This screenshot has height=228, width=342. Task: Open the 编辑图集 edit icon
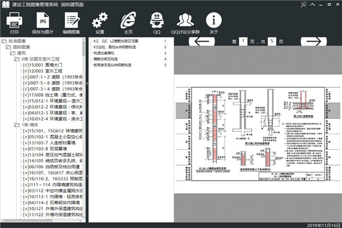[x=72, y=20]
